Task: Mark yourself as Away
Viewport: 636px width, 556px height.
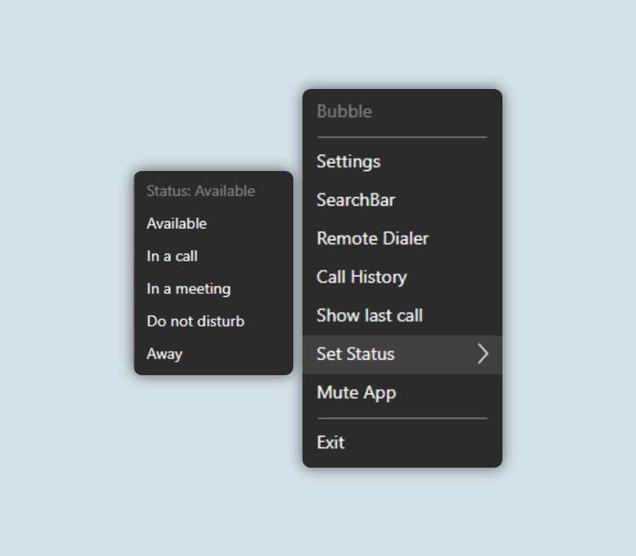Action: point(165,354)
